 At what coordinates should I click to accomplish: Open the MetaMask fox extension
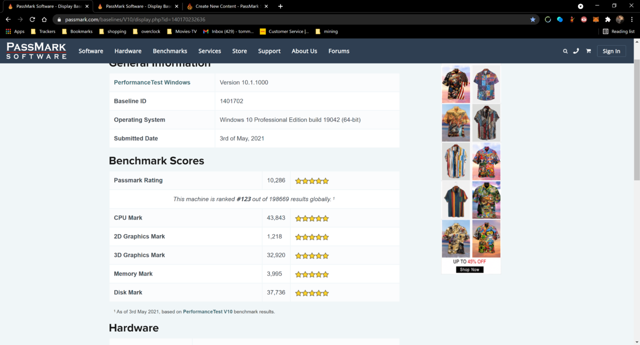[596, 19]
